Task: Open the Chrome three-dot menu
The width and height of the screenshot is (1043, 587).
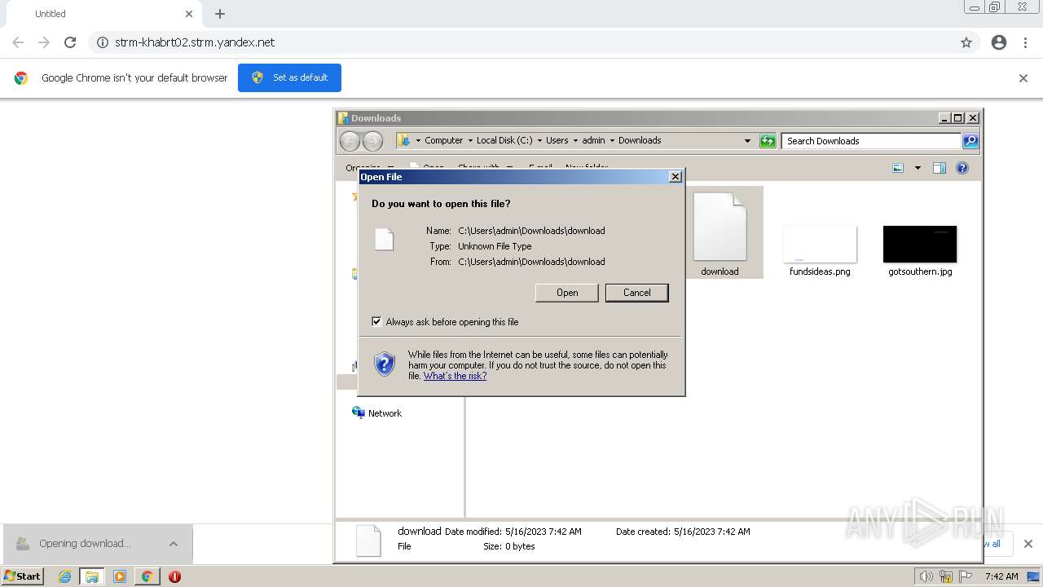Action: pos(1026,42)
